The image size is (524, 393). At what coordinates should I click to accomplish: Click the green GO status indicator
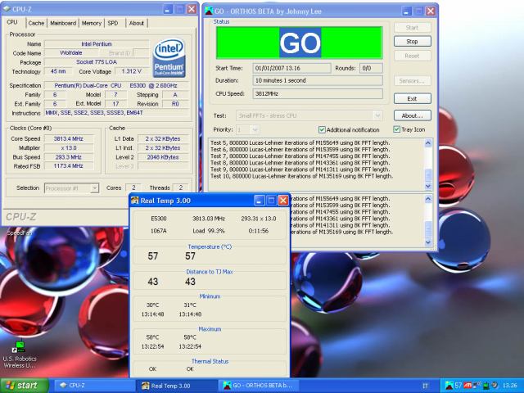[300, 43]
